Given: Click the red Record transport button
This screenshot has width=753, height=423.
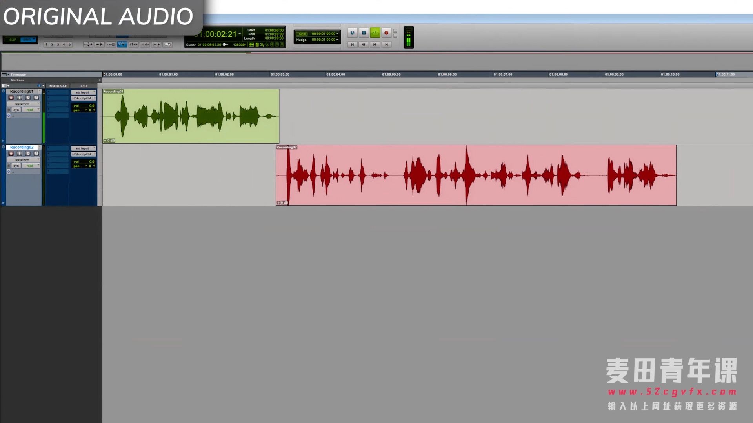Looking at the screenshot, I should coord(386,33).
